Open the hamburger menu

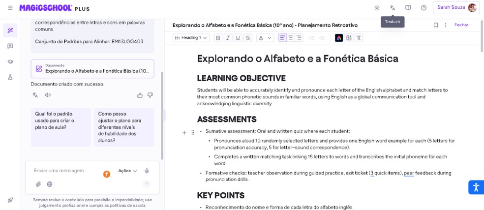pyautogui.click(x=10, y=8)
